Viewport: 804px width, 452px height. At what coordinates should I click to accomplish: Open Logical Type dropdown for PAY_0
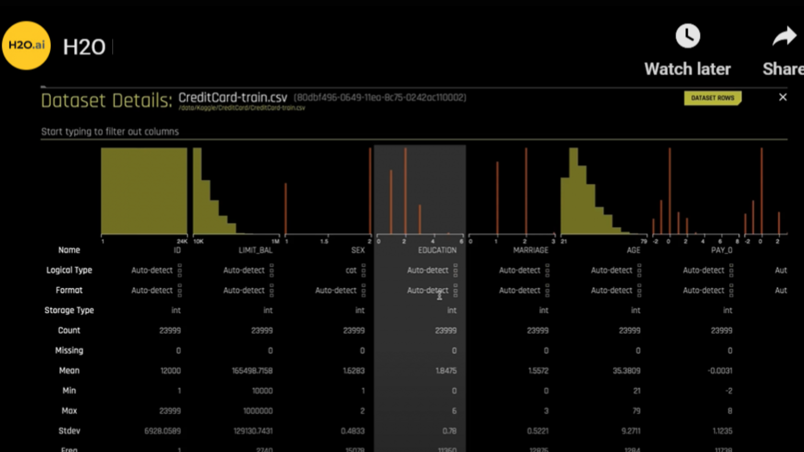(x=731, y=270)
